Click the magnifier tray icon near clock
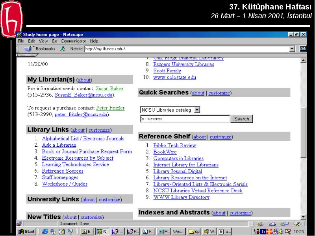 [287, 232]
